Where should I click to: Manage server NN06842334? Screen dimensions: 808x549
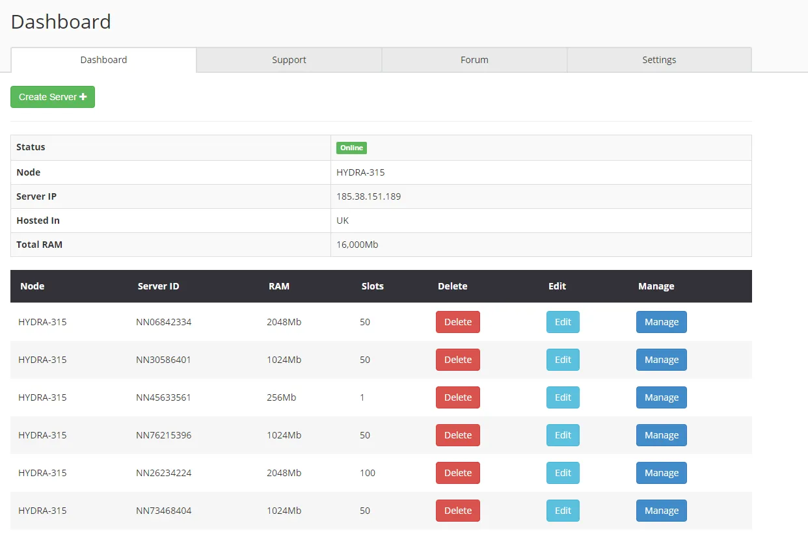[x=662, y=322]
